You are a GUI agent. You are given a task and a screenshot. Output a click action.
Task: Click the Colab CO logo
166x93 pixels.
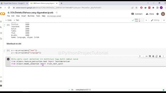click(x=3, y=14)
